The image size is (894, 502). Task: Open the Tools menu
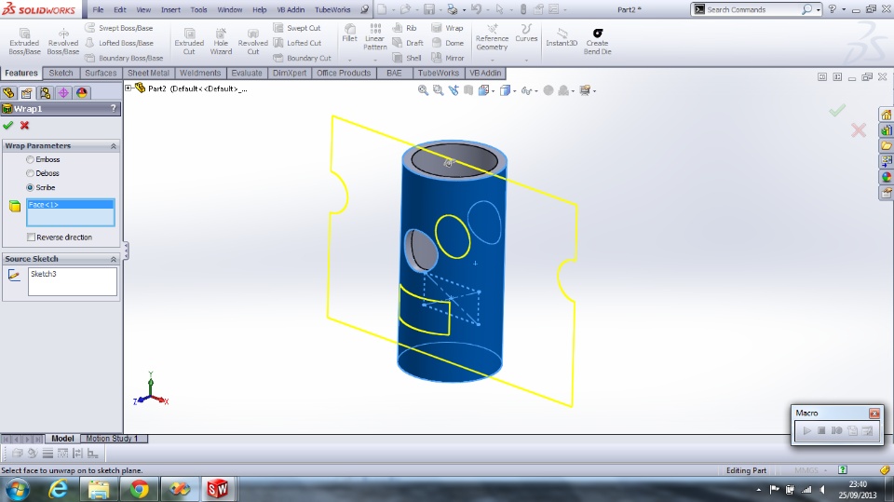pyautogui.click(x=198, y=9)
